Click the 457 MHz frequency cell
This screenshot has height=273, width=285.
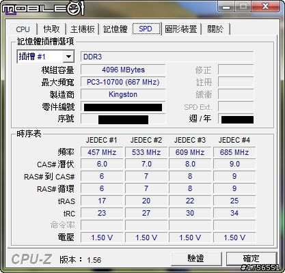(102, 152)
